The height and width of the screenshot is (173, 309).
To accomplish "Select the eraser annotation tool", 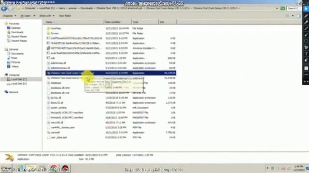I will point(306,60).
